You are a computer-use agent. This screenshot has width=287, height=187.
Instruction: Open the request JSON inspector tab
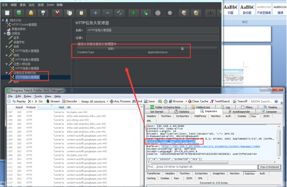pos(266,116)
